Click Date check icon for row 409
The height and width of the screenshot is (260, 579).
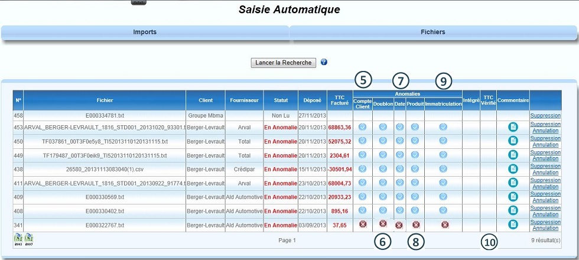[399, 196]
